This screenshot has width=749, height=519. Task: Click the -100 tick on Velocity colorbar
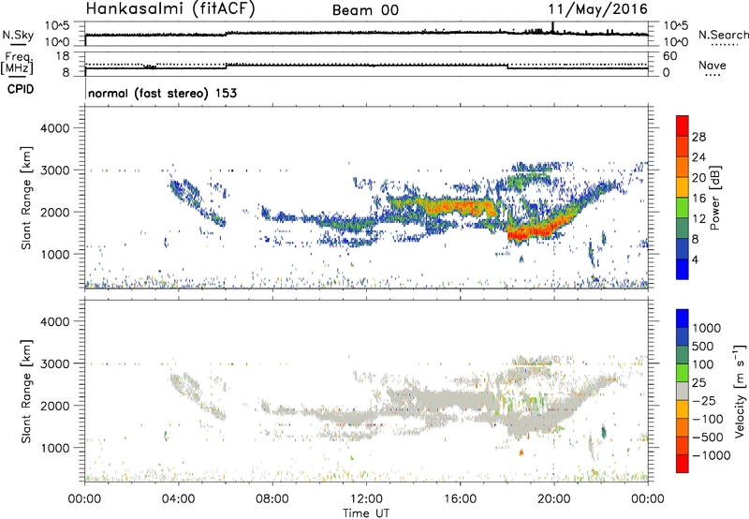coord(707,419)
